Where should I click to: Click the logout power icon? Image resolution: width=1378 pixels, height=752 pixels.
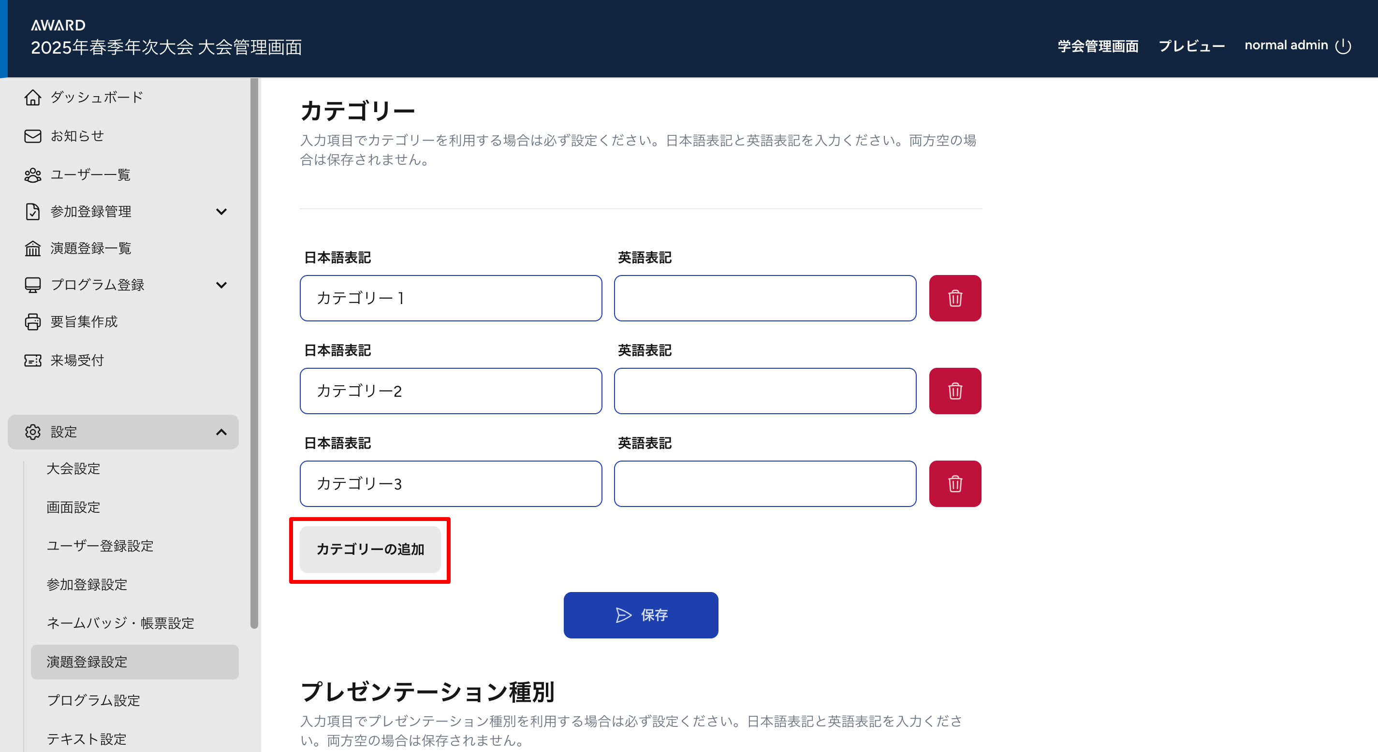1343,46
